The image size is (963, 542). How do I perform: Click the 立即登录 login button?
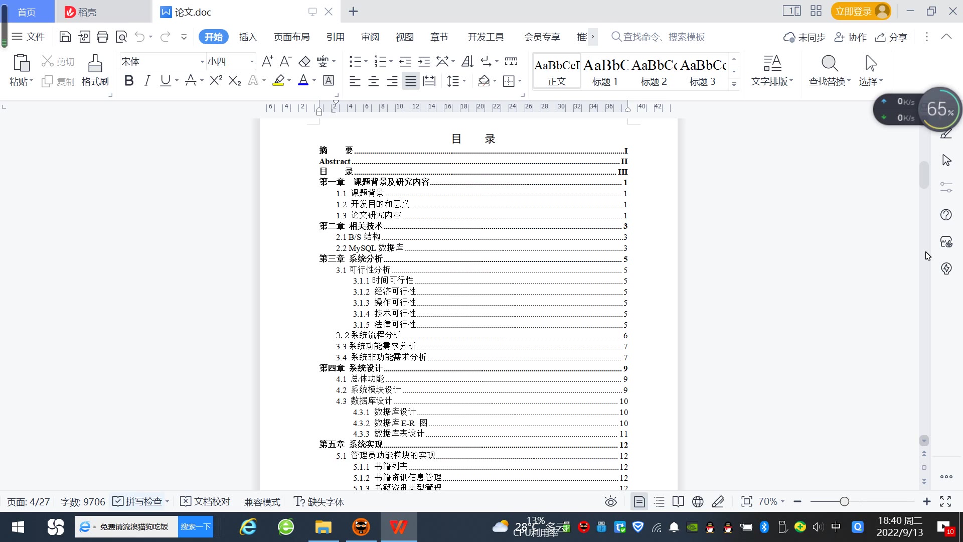tap(853, 12)
